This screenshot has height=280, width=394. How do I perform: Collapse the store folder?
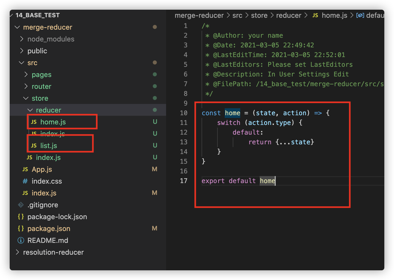[x=26, y=98]
